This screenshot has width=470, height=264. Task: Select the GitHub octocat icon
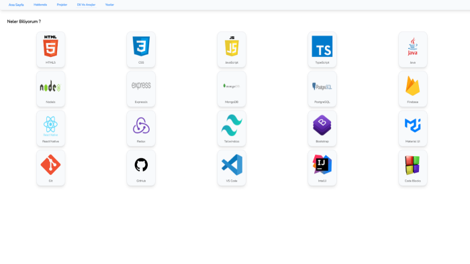point(141,164)
